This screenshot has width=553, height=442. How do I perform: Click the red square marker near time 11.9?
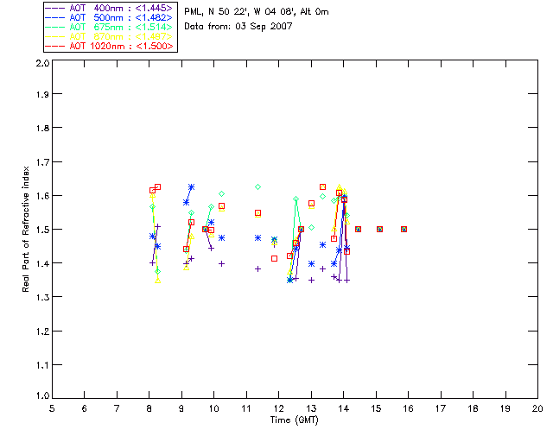[x=275, y=259]
